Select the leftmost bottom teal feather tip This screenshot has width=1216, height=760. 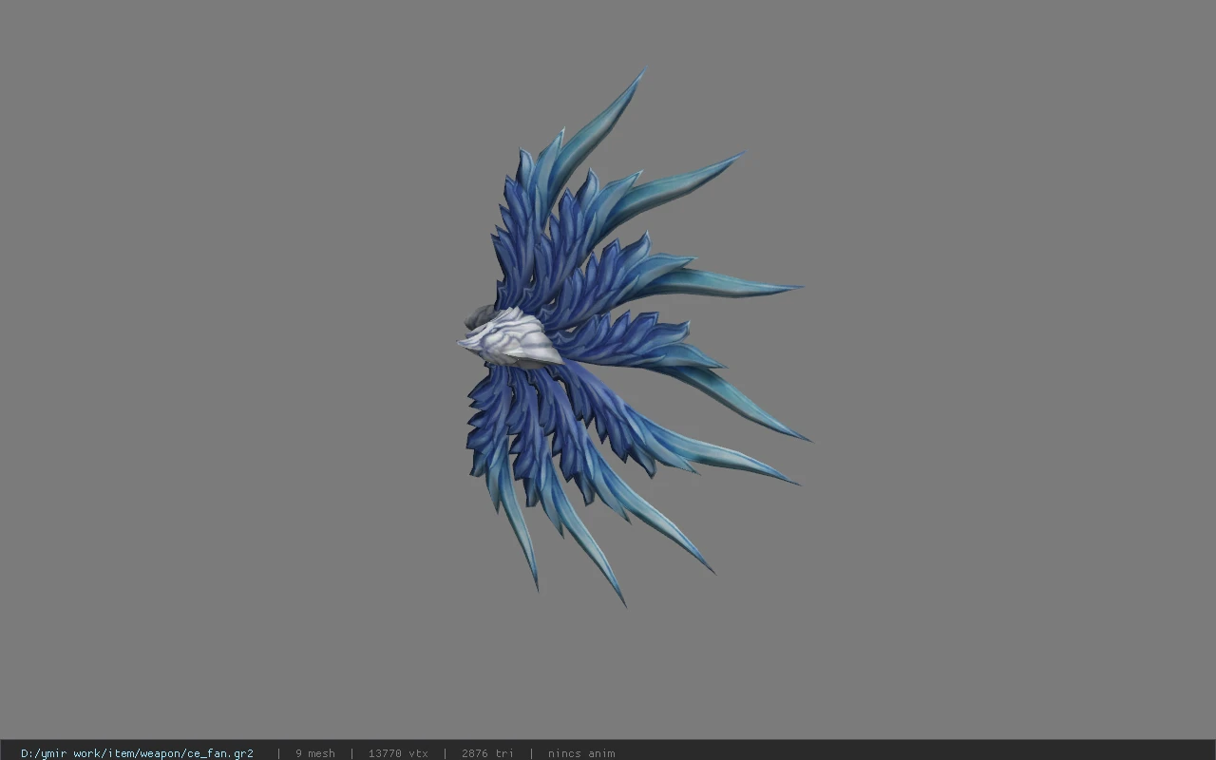pos(535,579)
